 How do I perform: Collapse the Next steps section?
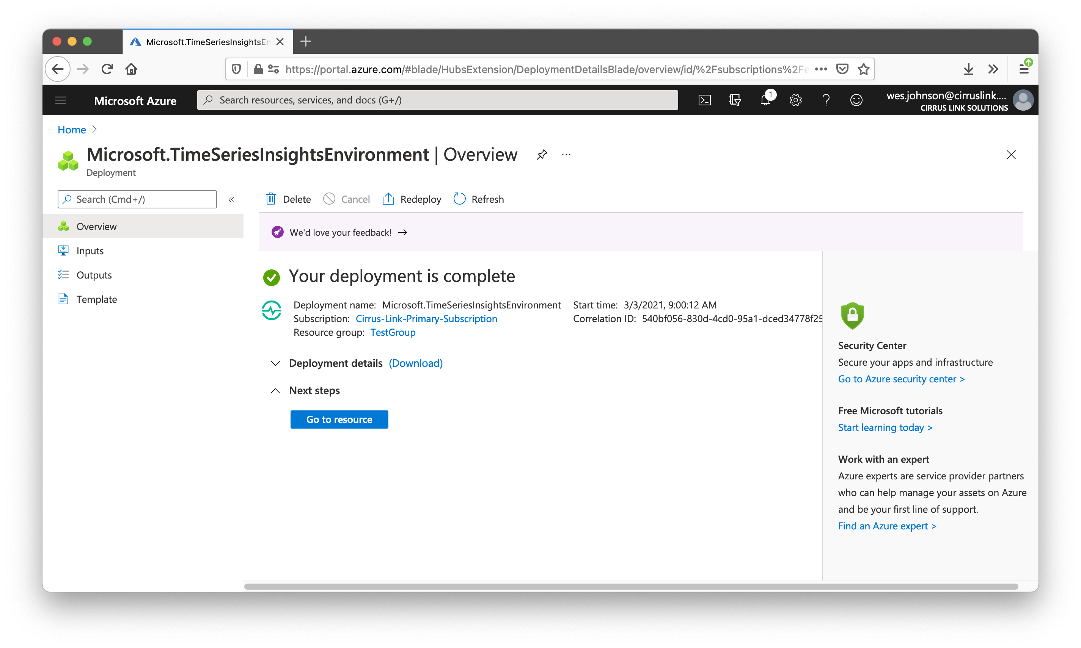[275, 390]
